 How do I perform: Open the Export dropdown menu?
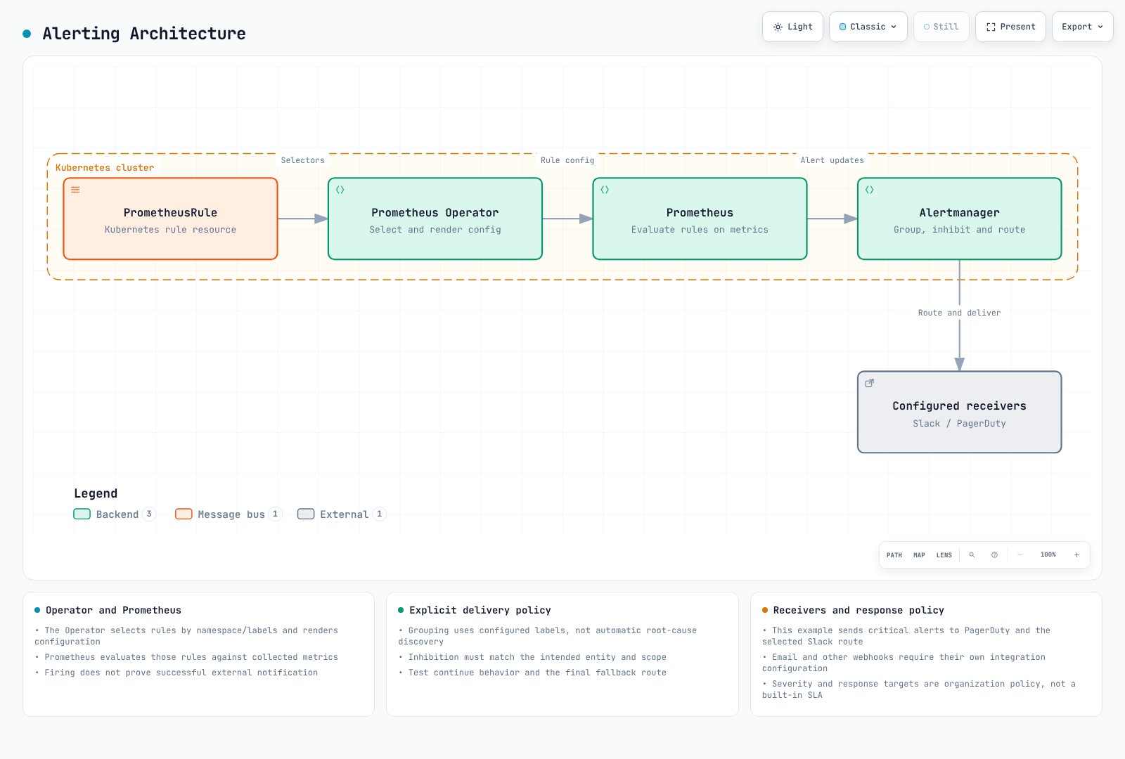[1083, 27]
